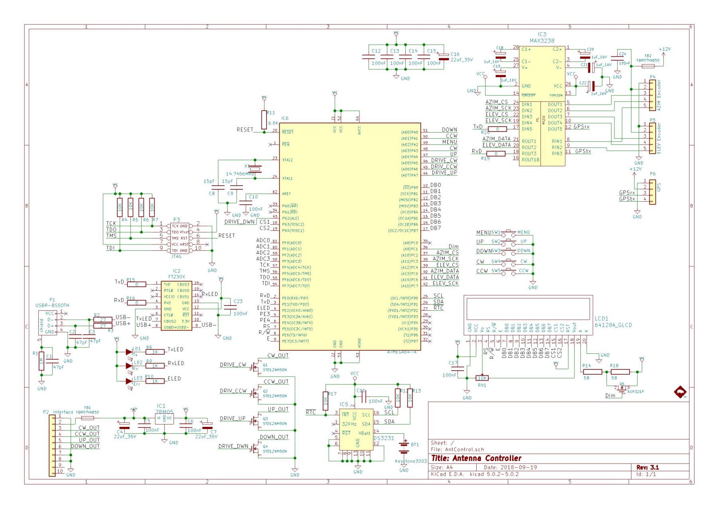This screenshot has width=718, height=508.
Task: Click the DS3231 real-time clock IC5
Action: point(356,434)
